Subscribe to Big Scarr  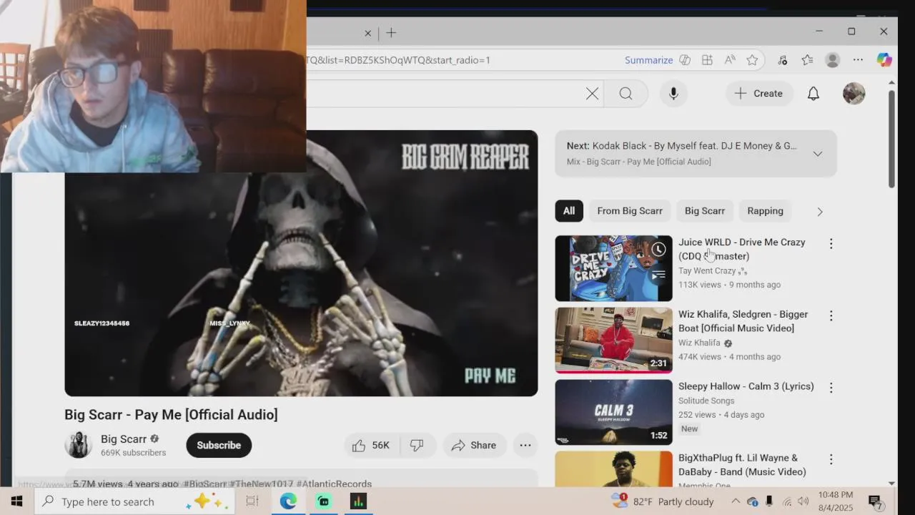[219, 445]
